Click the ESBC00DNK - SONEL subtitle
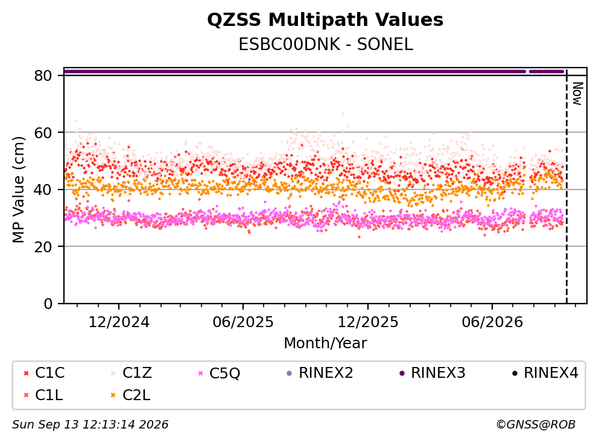Image resolution: width=599 pixels, height=443 pixels. click(x=326, y=44)
